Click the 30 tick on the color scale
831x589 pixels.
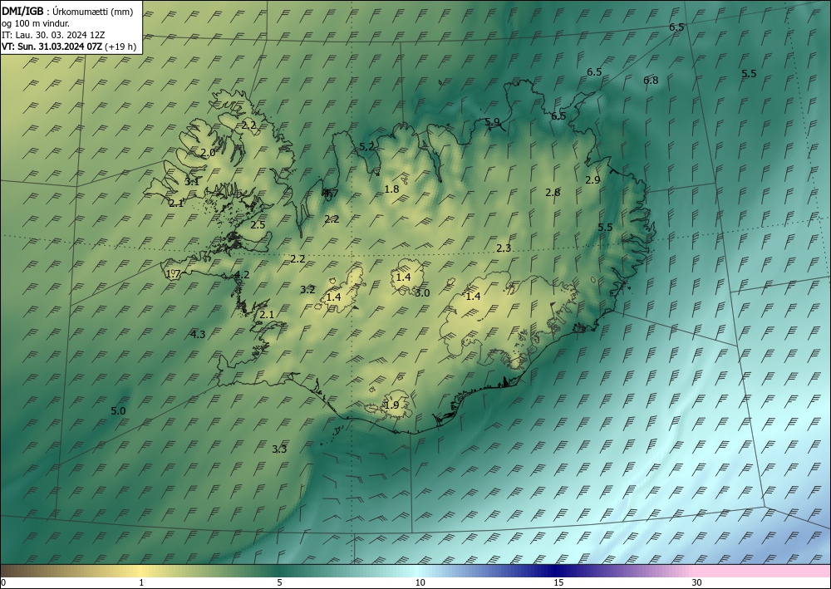697,583
